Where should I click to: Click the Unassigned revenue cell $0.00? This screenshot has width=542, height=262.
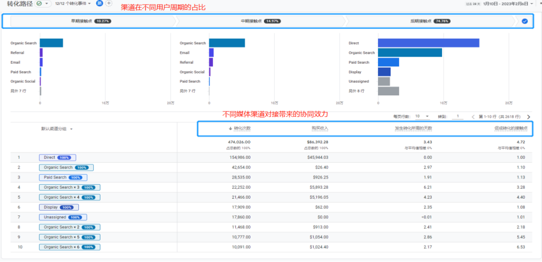point(323,217)
